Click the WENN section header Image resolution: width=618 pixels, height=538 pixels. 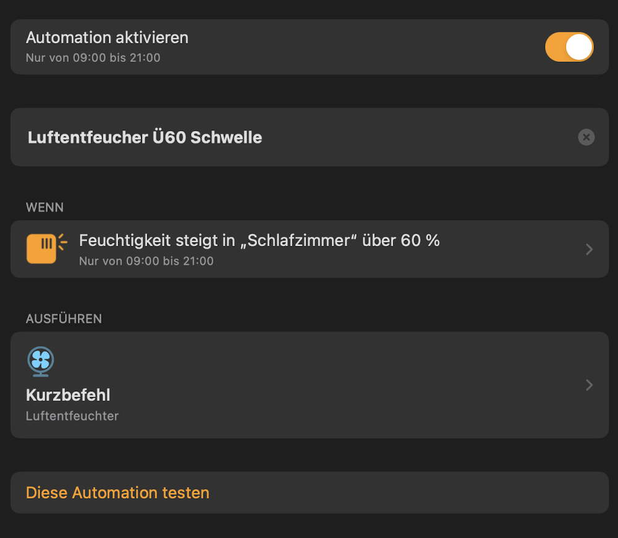coord(44,208)
